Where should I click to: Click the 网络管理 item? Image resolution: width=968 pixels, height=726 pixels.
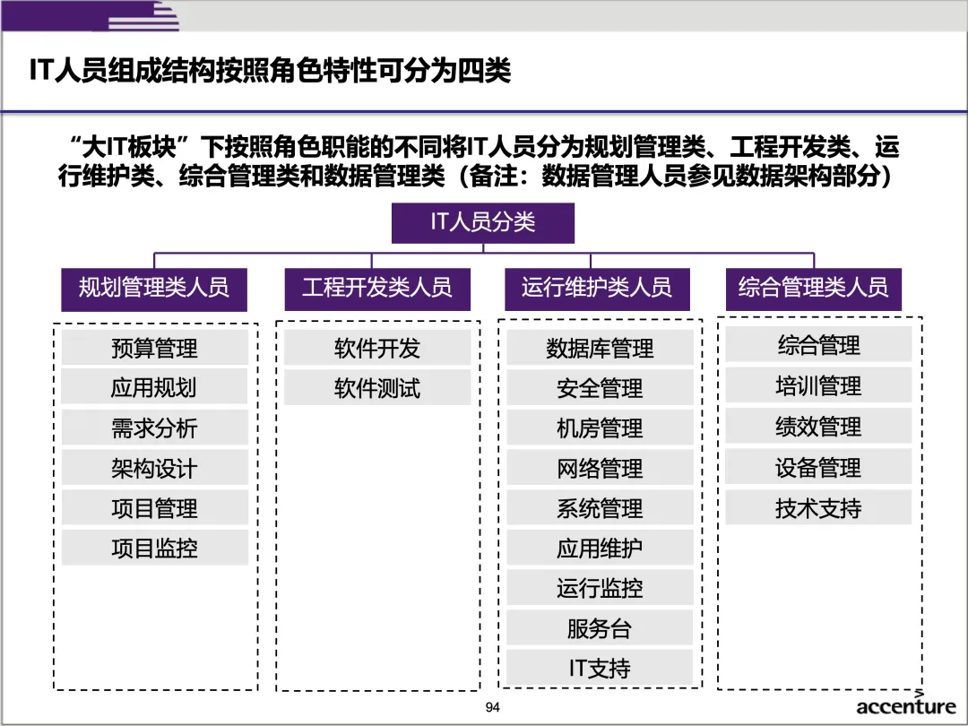(600, 467)
